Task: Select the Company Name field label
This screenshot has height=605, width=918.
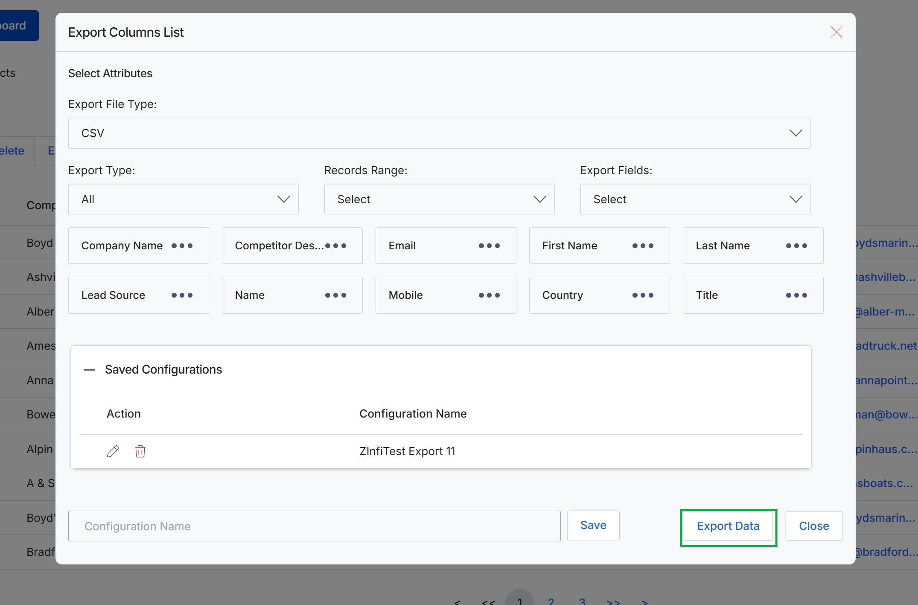Action: 122,246
